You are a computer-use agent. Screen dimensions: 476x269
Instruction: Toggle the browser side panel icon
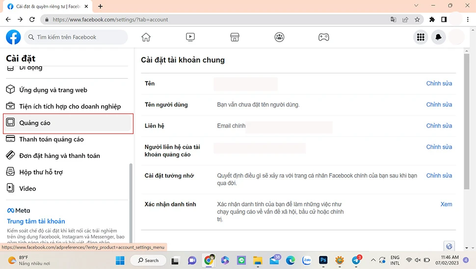(x=444, y=20)
